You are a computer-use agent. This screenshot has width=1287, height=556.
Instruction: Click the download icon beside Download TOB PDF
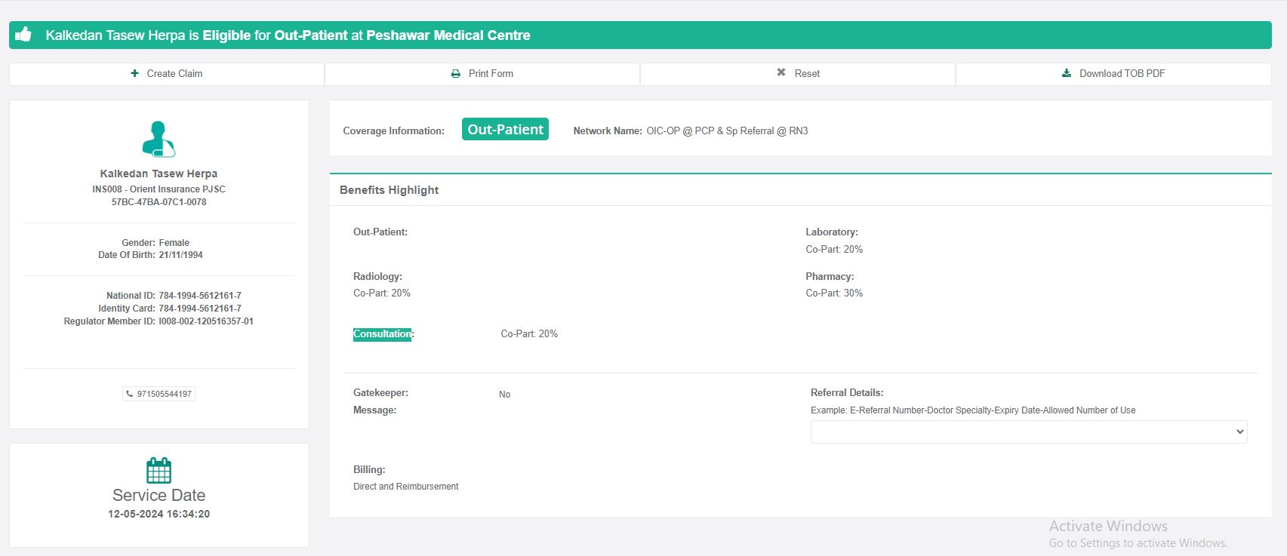pyautogui.click(x=1067, y=73)
